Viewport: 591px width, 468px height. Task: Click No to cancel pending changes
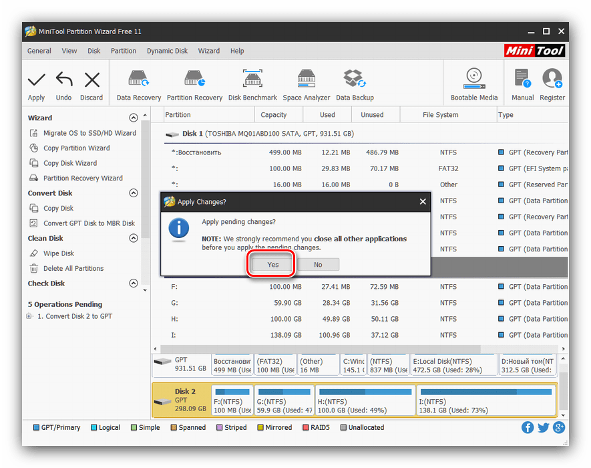[x=318, y=265]
